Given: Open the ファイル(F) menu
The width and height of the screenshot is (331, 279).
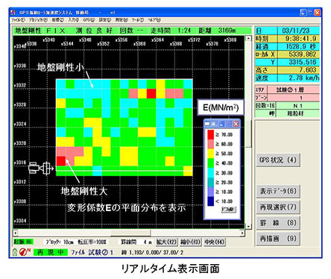Looking at the screenshot, I should click(x=18, y=20).
